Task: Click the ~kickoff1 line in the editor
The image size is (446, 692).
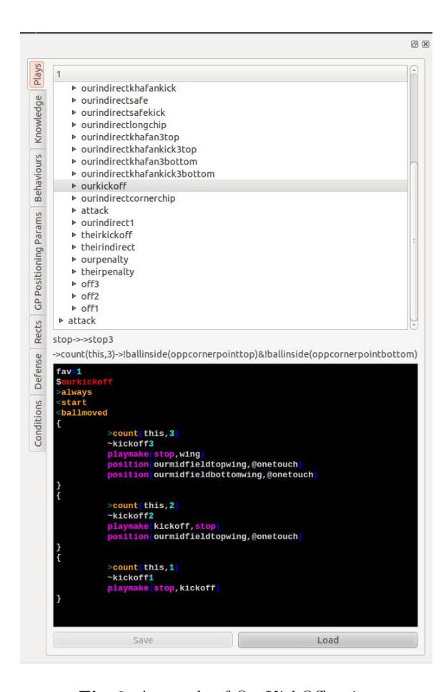Action: (x=131, y=578)
